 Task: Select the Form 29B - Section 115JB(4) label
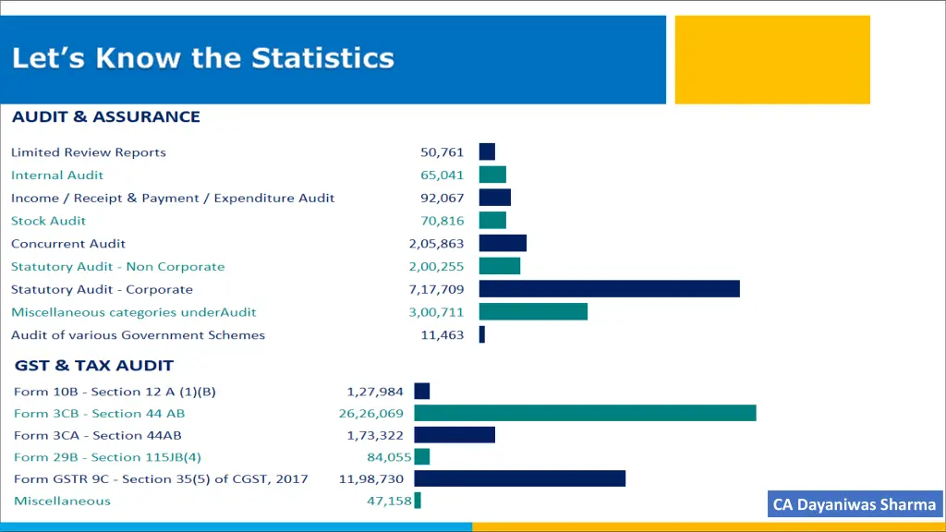click(107, 457)
